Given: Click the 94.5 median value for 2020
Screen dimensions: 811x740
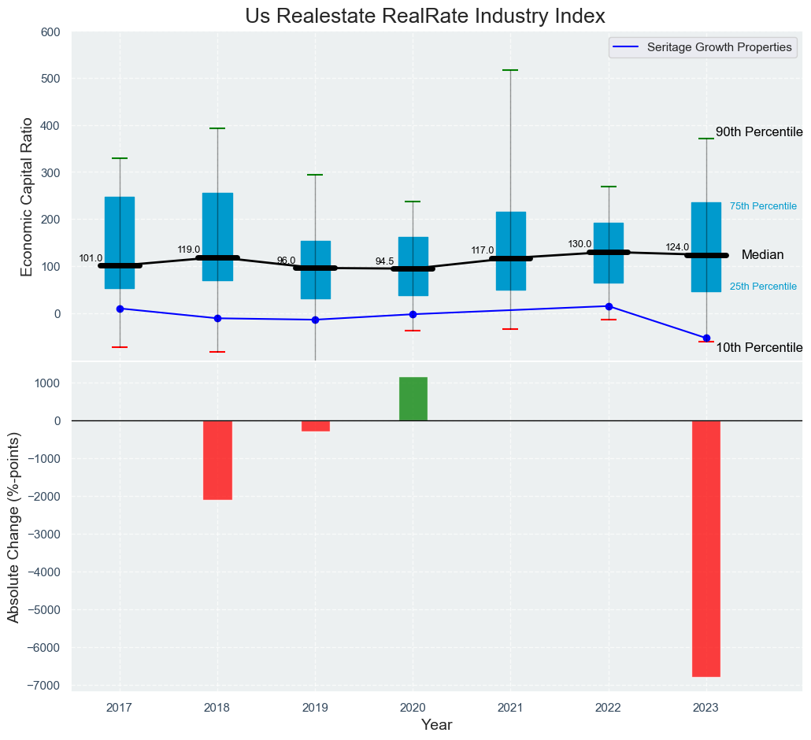Looking at the screenshot, I should point(384,261).
